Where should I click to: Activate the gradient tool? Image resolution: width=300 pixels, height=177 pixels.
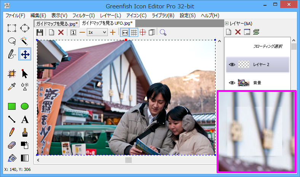click(25, 158)
